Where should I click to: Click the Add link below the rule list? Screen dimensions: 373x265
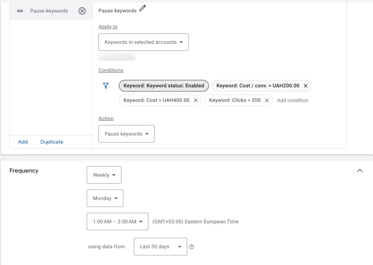23,142
